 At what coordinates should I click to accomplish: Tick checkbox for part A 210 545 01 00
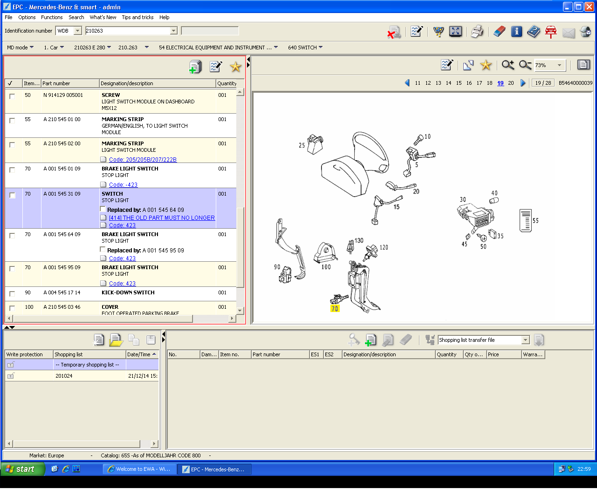coord(12,121)
